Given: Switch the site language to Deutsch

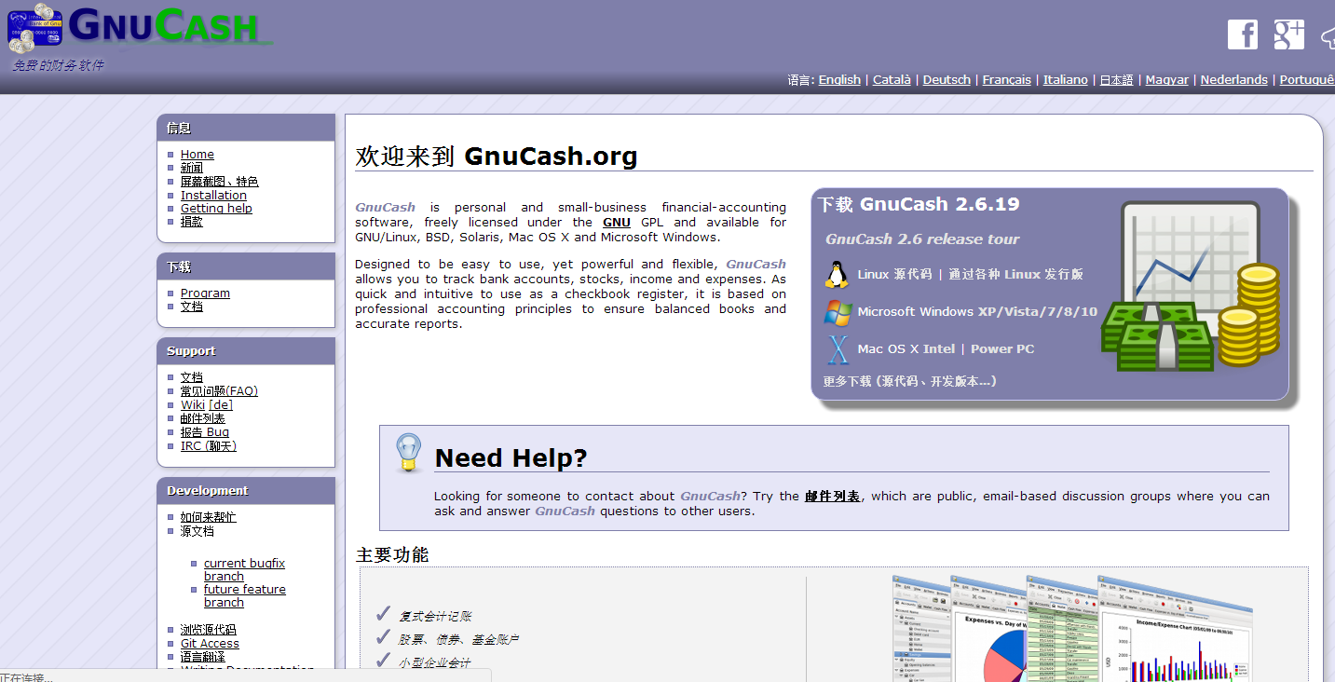Looking at the screenshot, I should click(x=947, y=80).
